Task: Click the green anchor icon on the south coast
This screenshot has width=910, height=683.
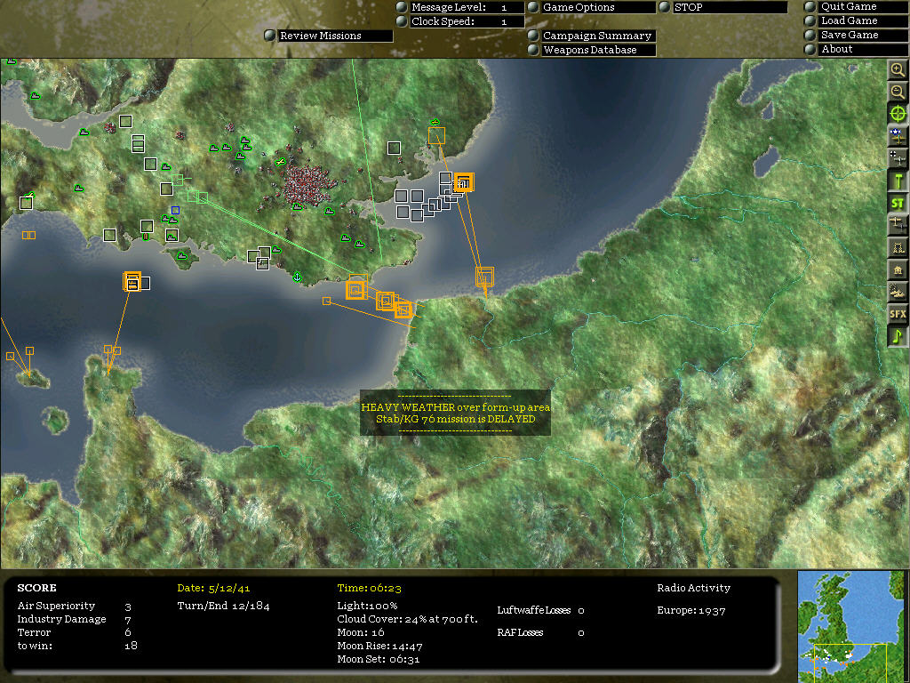Action: 297,277
